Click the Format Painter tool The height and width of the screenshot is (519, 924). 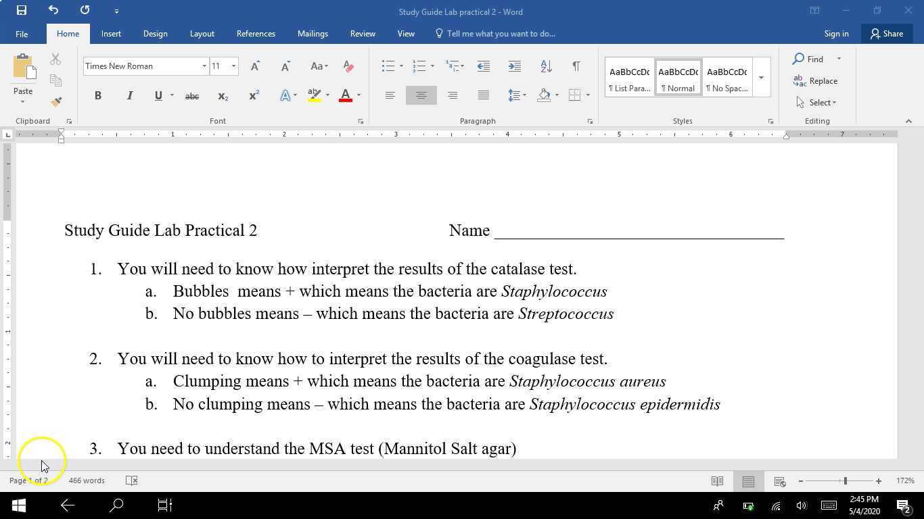[x=56, y=101]
